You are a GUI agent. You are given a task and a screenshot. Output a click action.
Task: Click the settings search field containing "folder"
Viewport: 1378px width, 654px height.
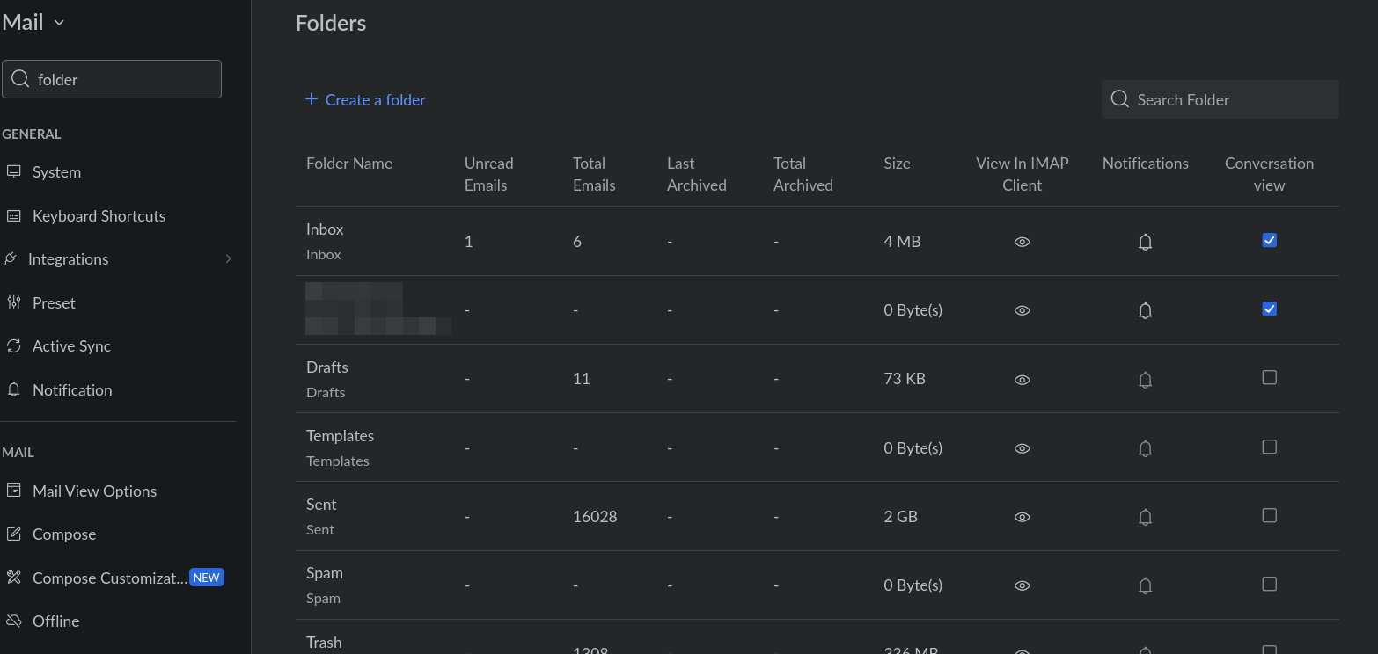(123, 80)
